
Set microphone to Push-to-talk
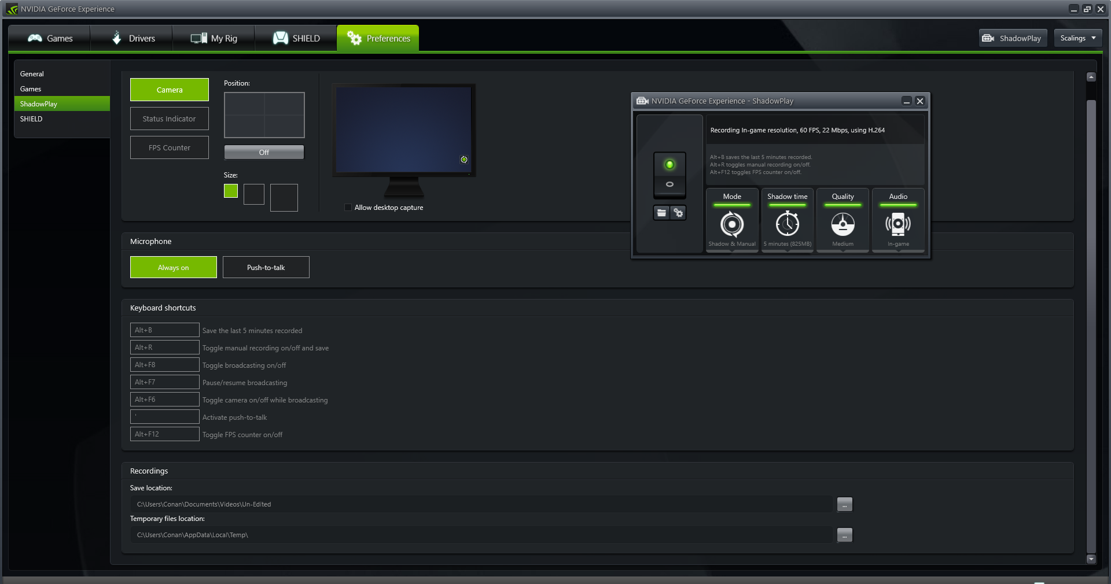(266, 267)
